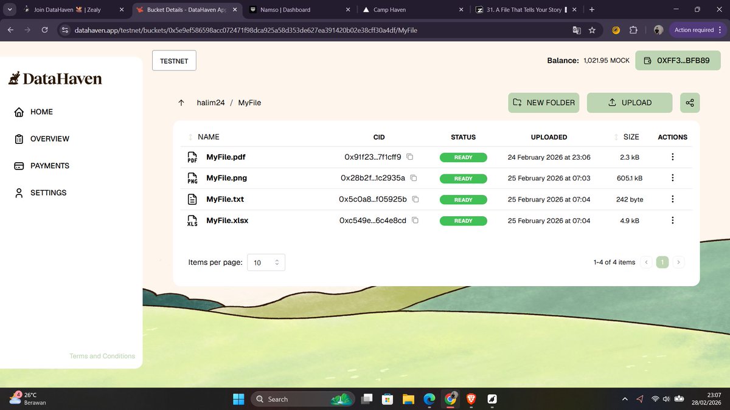The image size is (730, 410).
Task: Open Microsoft Edge from taskbar
Action: click(429, 399)
